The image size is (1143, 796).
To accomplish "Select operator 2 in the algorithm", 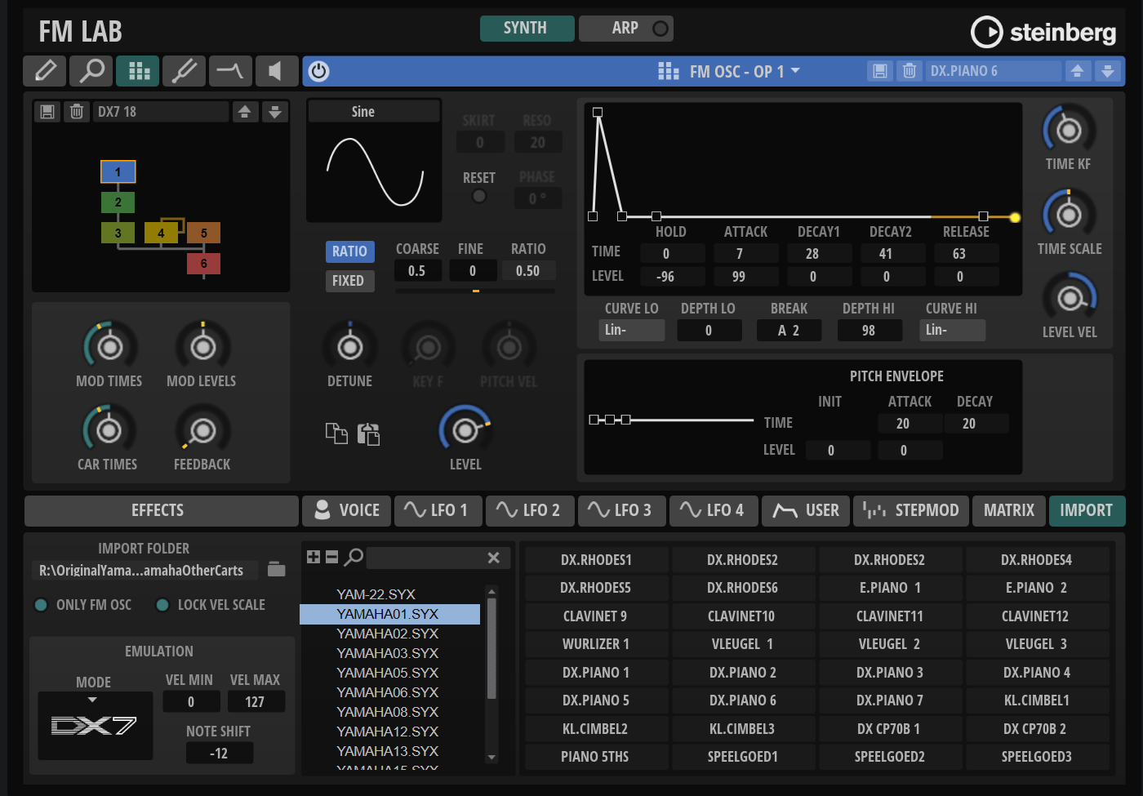I will coord(118,202).
